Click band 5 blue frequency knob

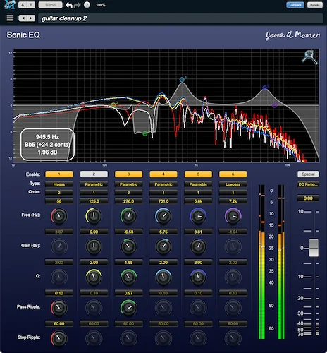pyautogui.click(x=198, y=216)
